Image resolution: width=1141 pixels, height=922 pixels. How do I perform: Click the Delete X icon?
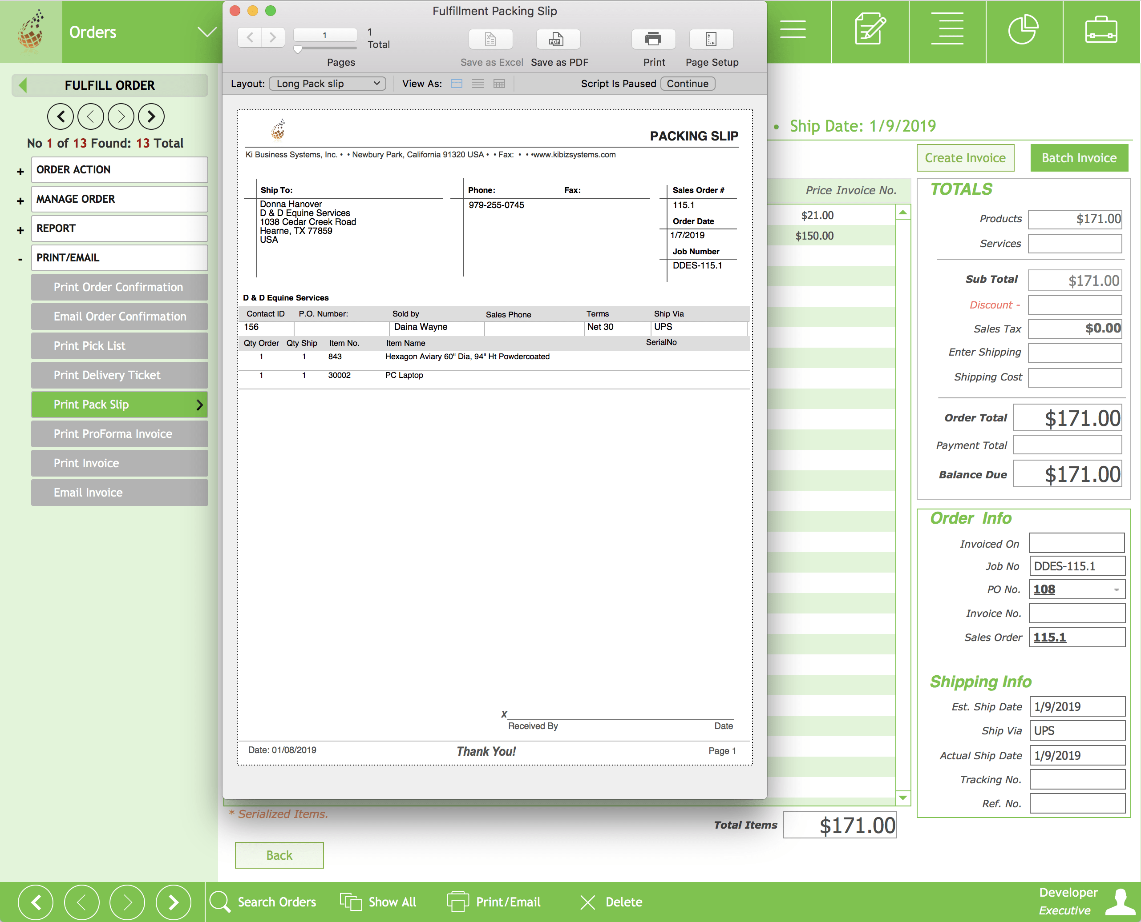pyautogui.click(x=587, y=902)
